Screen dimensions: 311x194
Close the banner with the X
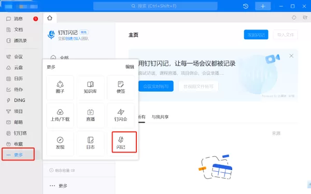(x=291, y=56)
